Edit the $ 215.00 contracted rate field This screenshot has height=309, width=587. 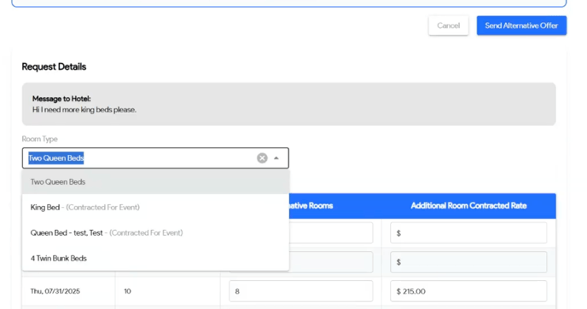point(468,291)
